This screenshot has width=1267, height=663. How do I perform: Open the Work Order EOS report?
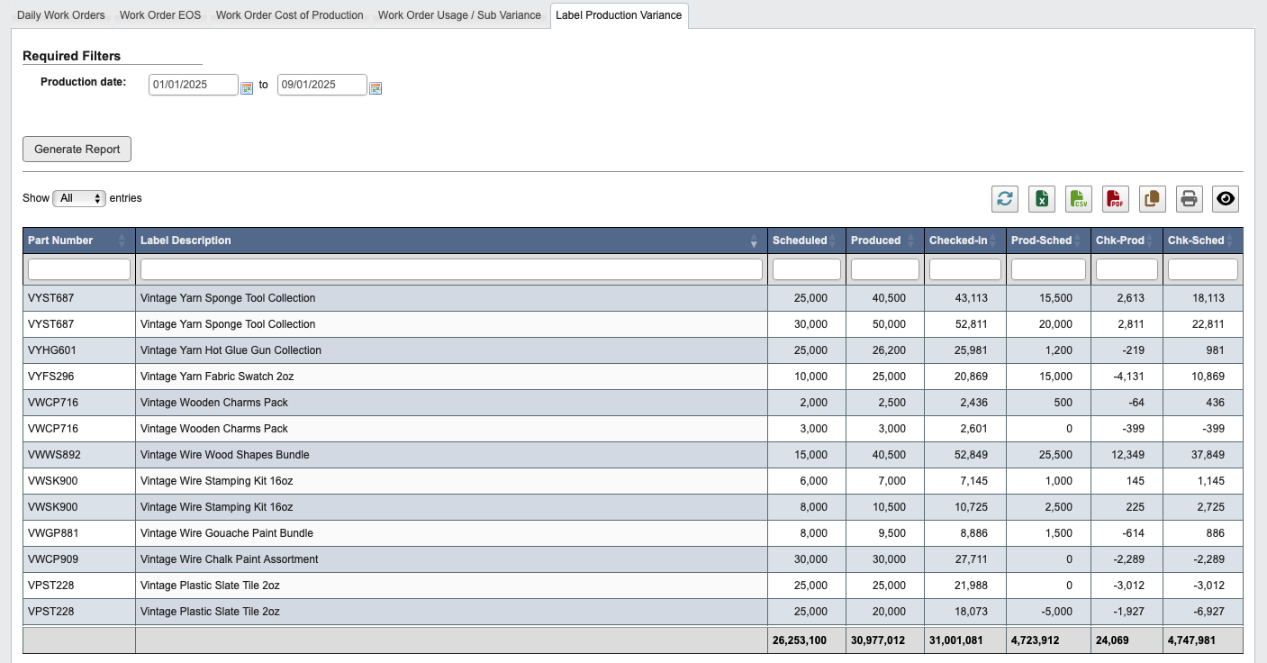(x=160, y=14)
